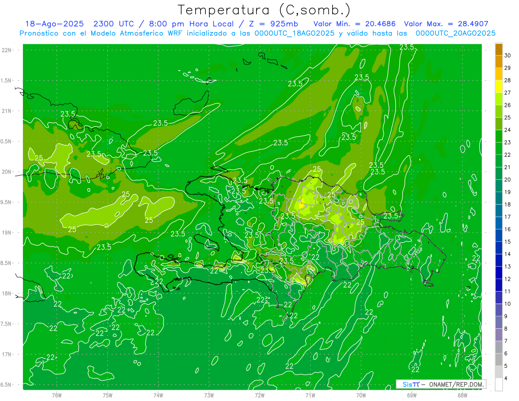Click the legend value 28 on the color scale
The image size is (519, 401).
coord(508,80)
